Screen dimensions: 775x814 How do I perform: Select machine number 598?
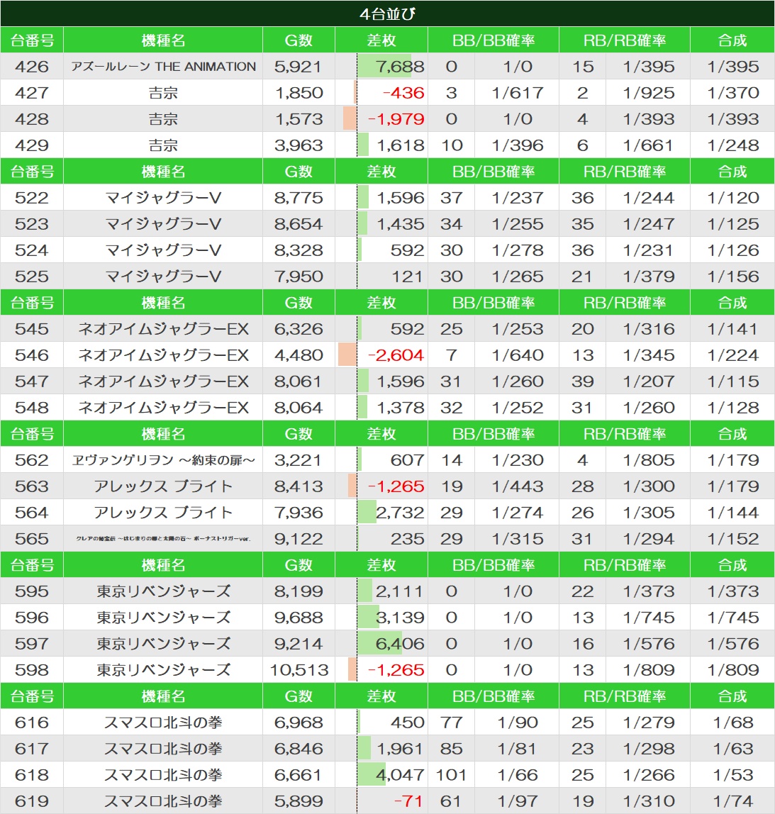pos(32,669)
